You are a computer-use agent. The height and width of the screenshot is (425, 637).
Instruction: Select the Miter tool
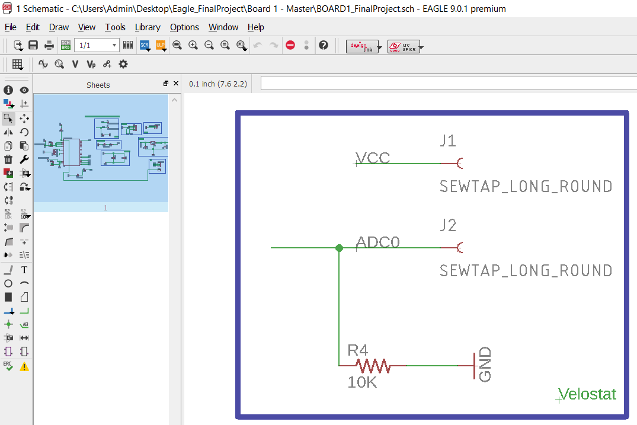pos(24,228)
